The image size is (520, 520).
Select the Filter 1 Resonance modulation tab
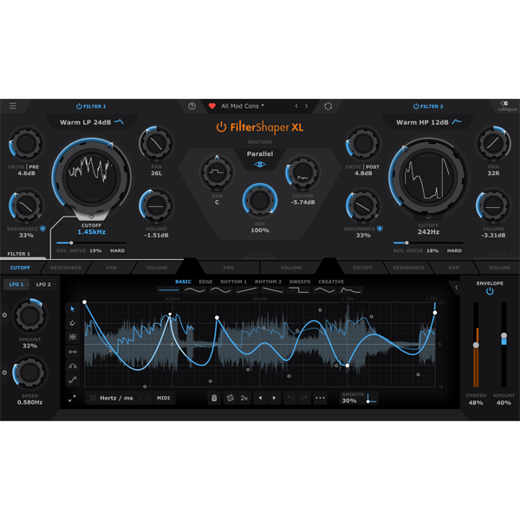click(66, 268)
